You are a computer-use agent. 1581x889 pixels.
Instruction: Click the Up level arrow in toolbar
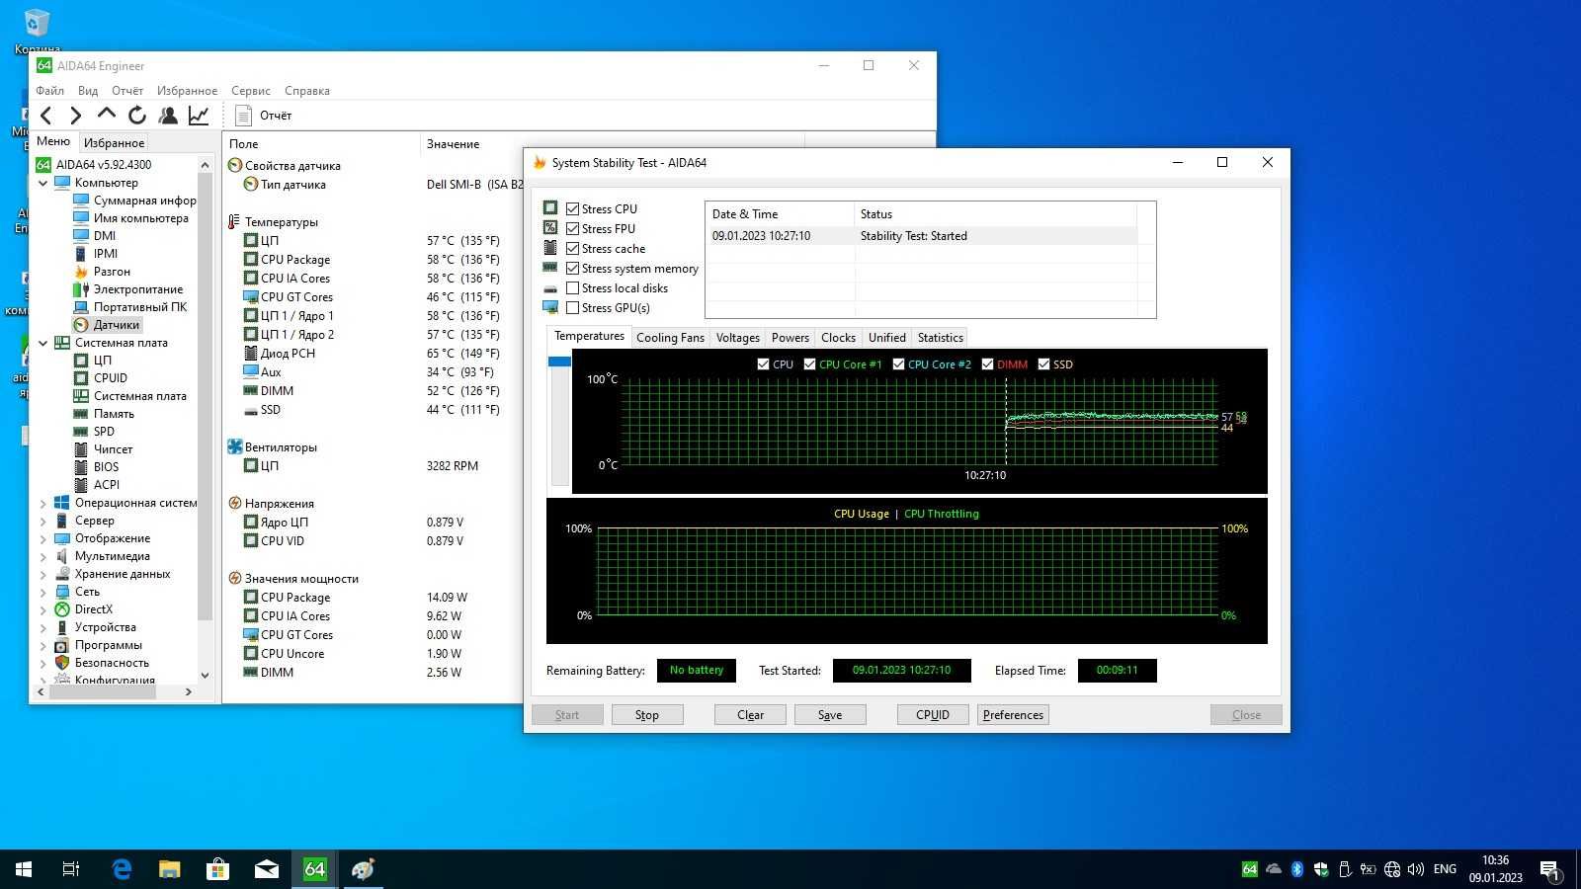coord(106,115)
